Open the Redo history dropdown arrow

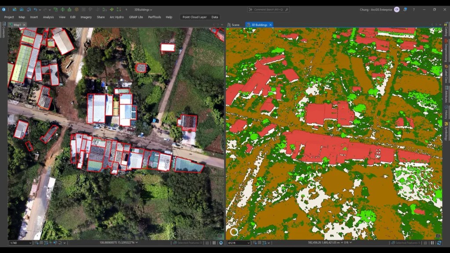(49, 10)
